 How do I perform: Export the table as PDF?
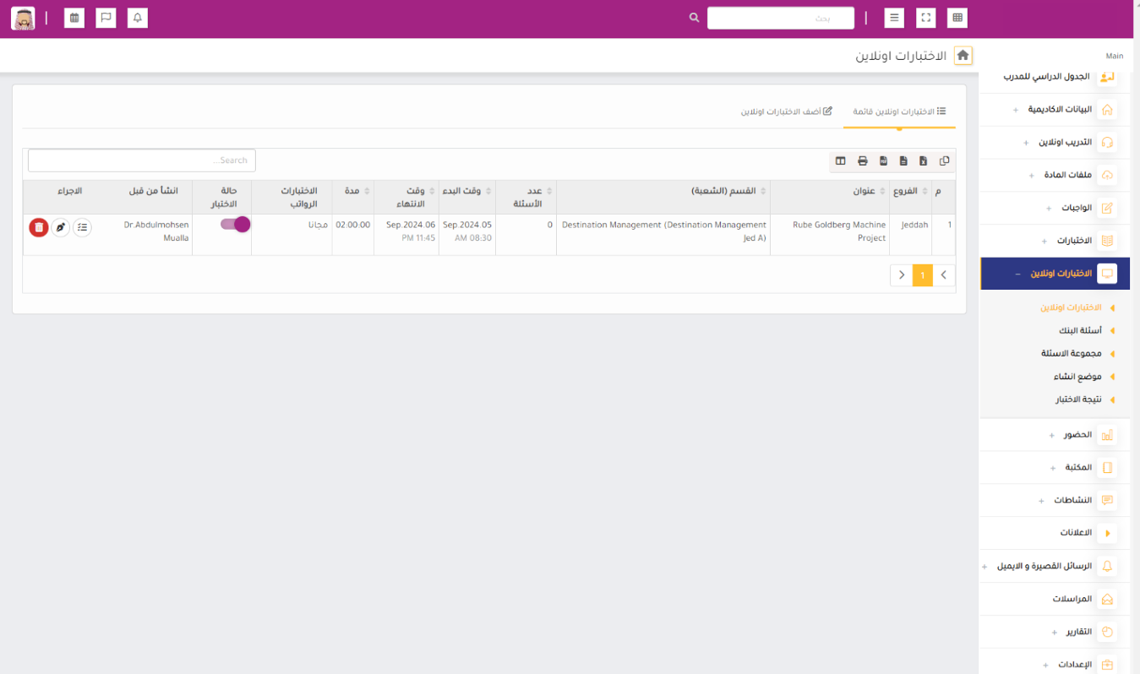click(883, 160)
